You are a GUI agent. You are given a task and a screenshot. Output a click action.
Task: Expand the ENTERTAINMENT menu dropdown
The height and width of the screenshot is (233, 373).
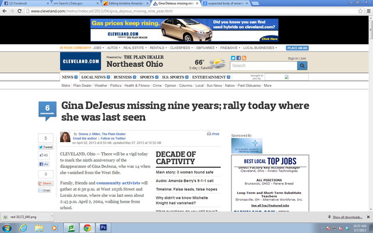point(228,77)
